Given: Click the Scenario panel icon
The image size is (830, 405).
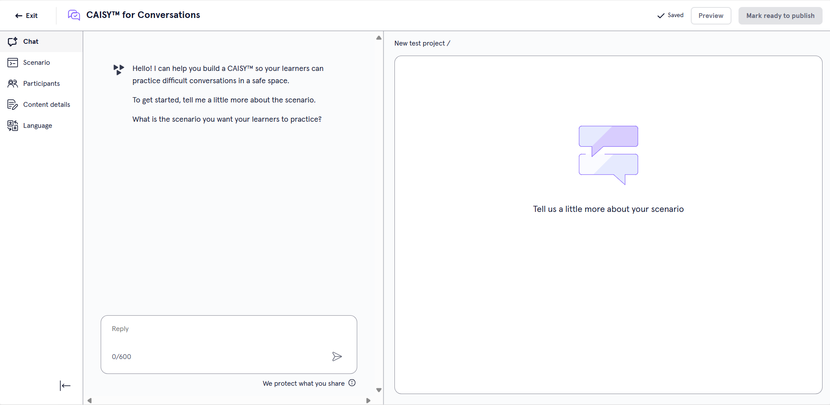Looking at the screenshot, I should (13, 63).
